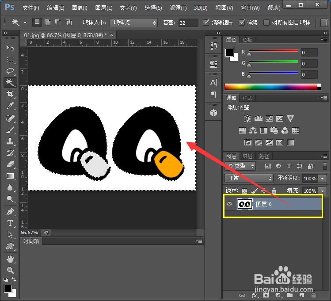Click the tolerance input field
The image size is (331, 301).
coord(189,23)
